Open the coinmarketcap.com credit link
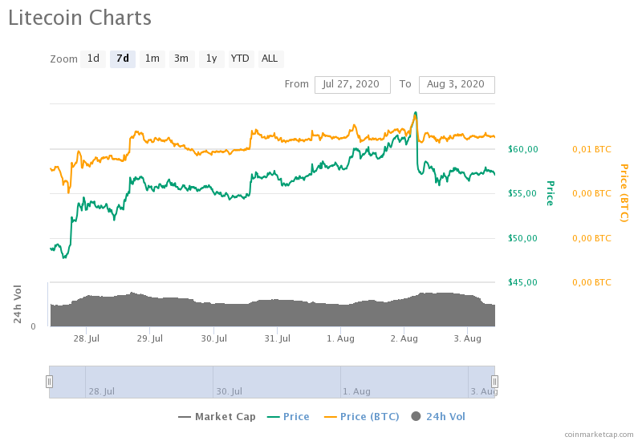The height and width of the screenshot is (441, 642). (599, 435)
